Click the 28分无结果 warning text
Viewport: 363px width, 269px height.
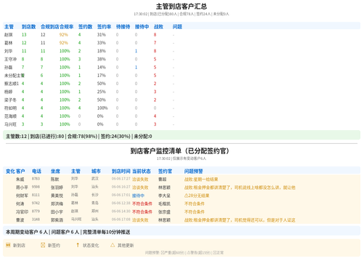pos(197,196)
